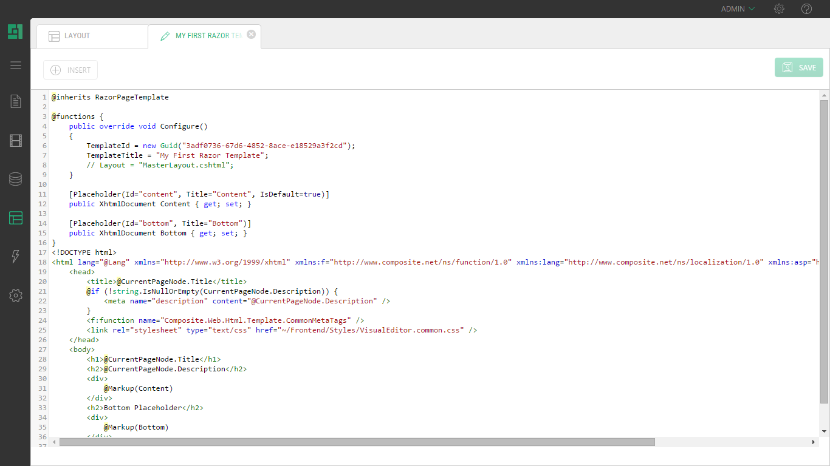Click the settings gear in the top bar

point(779,9)
